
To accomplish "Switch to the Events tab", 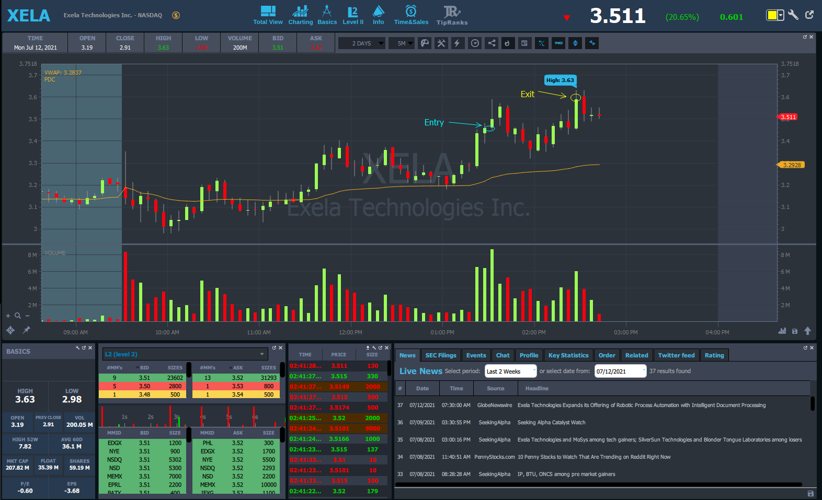I will click(476, 355).
